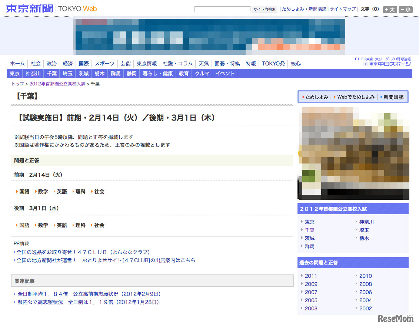This screenshot has width=419, height=327.
Task: Open the Tokyo Chunichi Sports banner
Action: [x=387, y=64]
